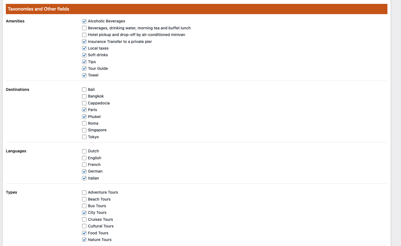Tick the Tokyo destination checkbox

coord(84,137)
